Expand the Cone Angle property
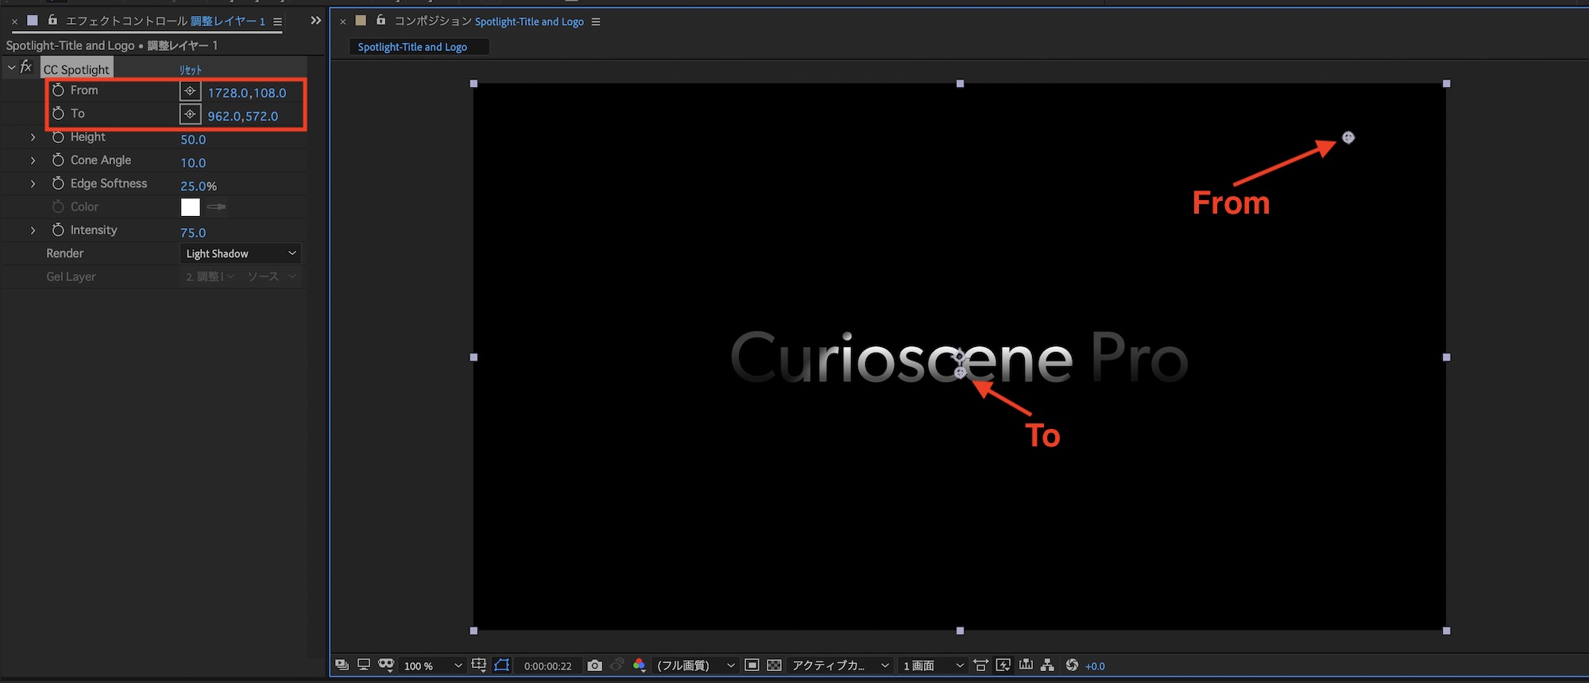This screenshot has height=683, width=1589. click(33, 160)
